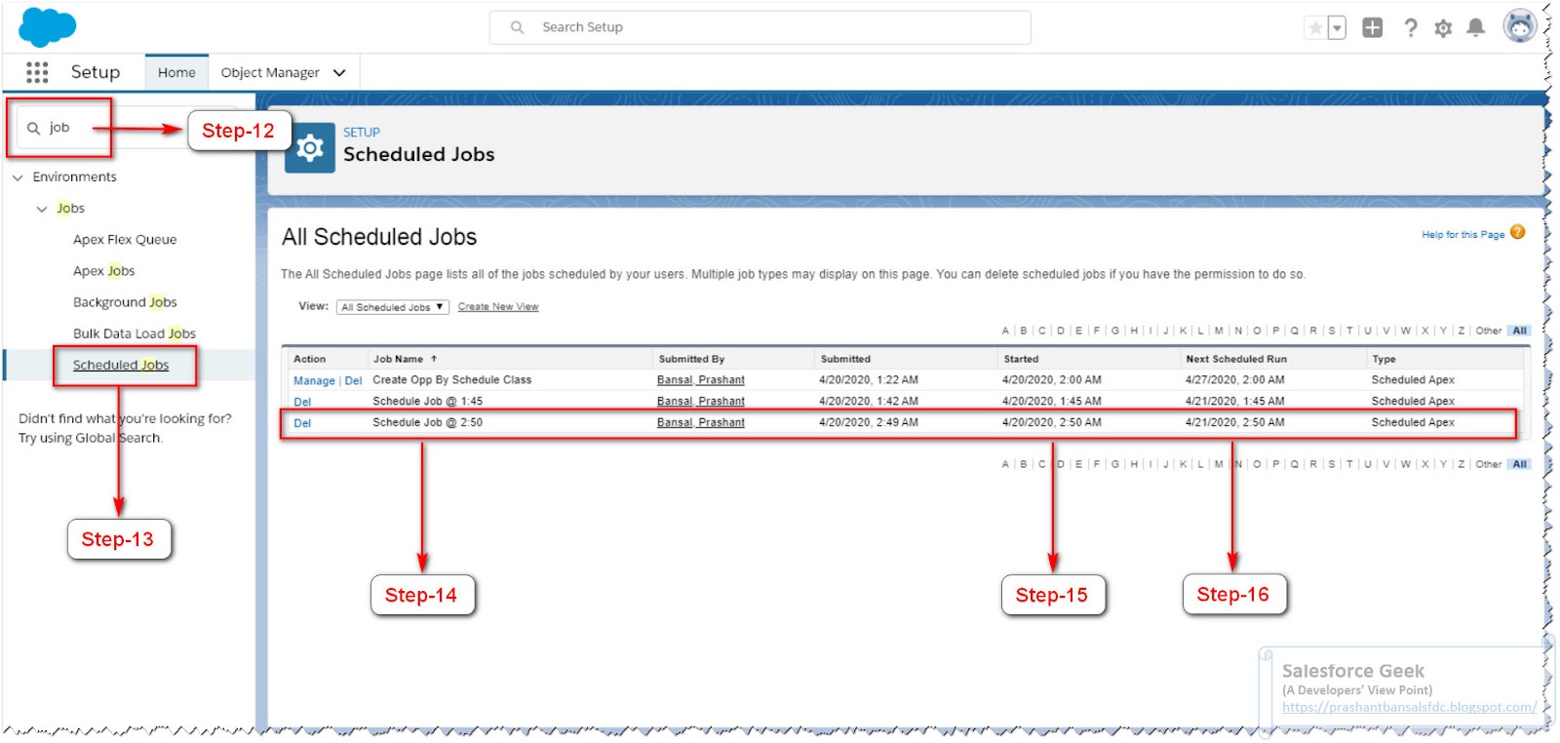Click the Action column header
1560x743 pixels.
click(x=310, y=359)
